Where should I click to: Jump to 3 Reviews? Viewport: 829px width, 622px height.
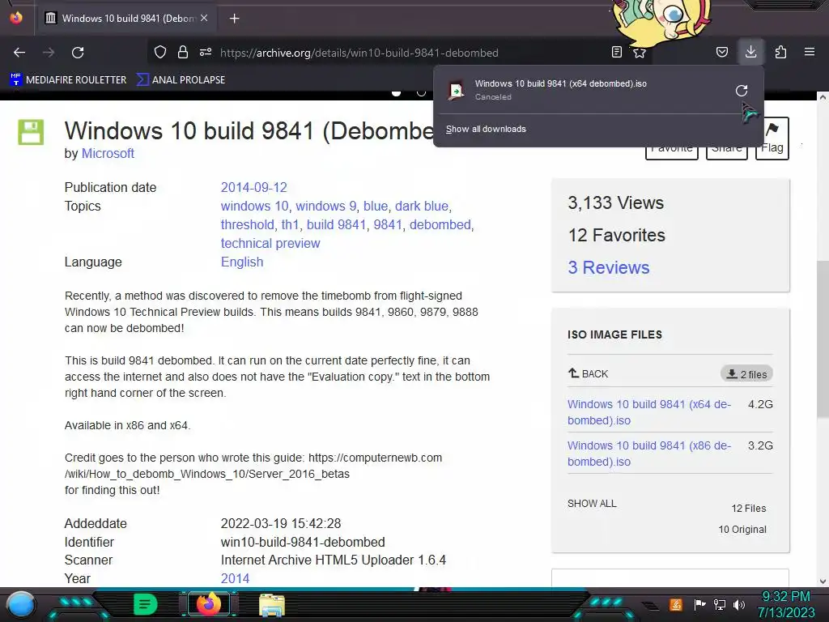pos(609,267)
